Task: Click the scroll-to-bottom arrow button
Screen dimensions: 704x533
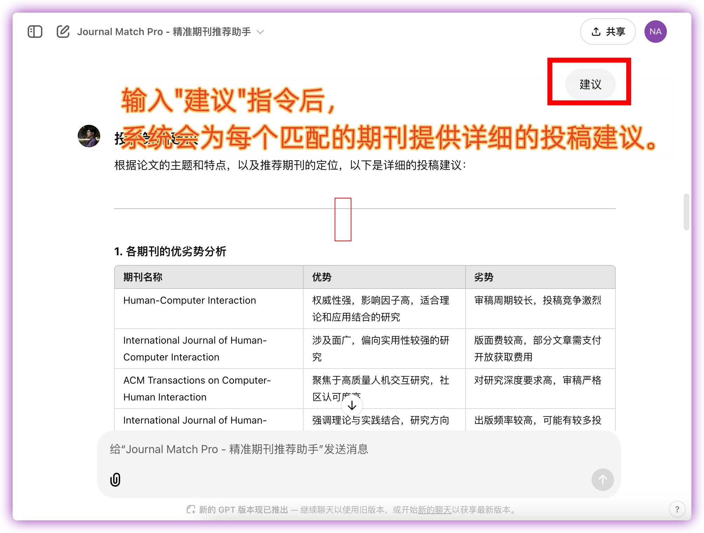Action: [352, 406]
